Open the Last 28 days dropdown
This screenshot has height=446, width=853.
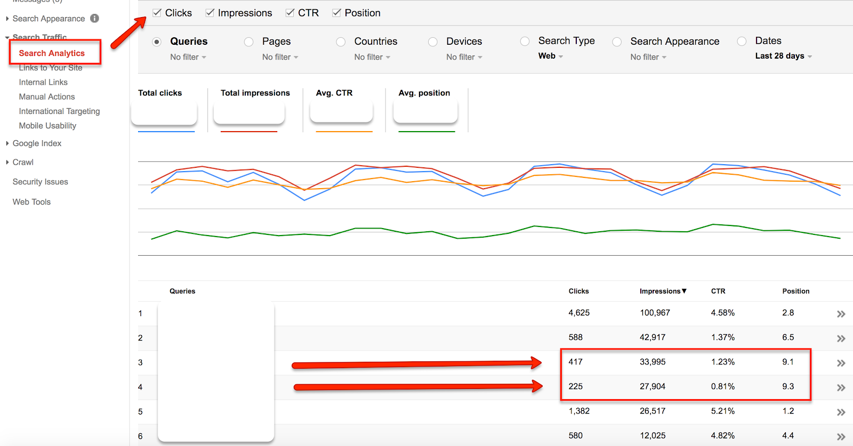tap(783, 56)
